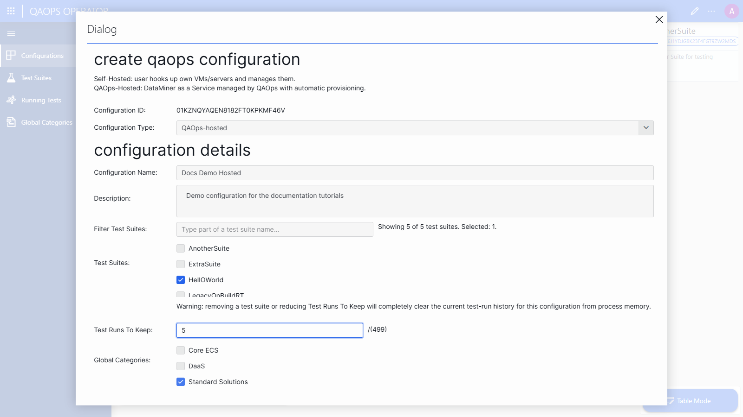Click the Standard Solutions label

218,382
